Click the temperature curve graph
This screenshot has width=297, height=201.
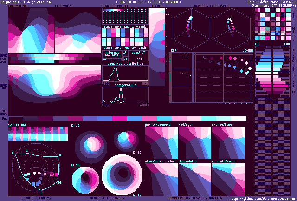pos(125,95)
